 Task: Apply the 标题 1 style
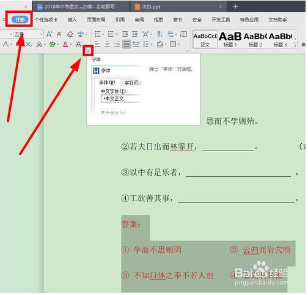(x=230, y=40)
